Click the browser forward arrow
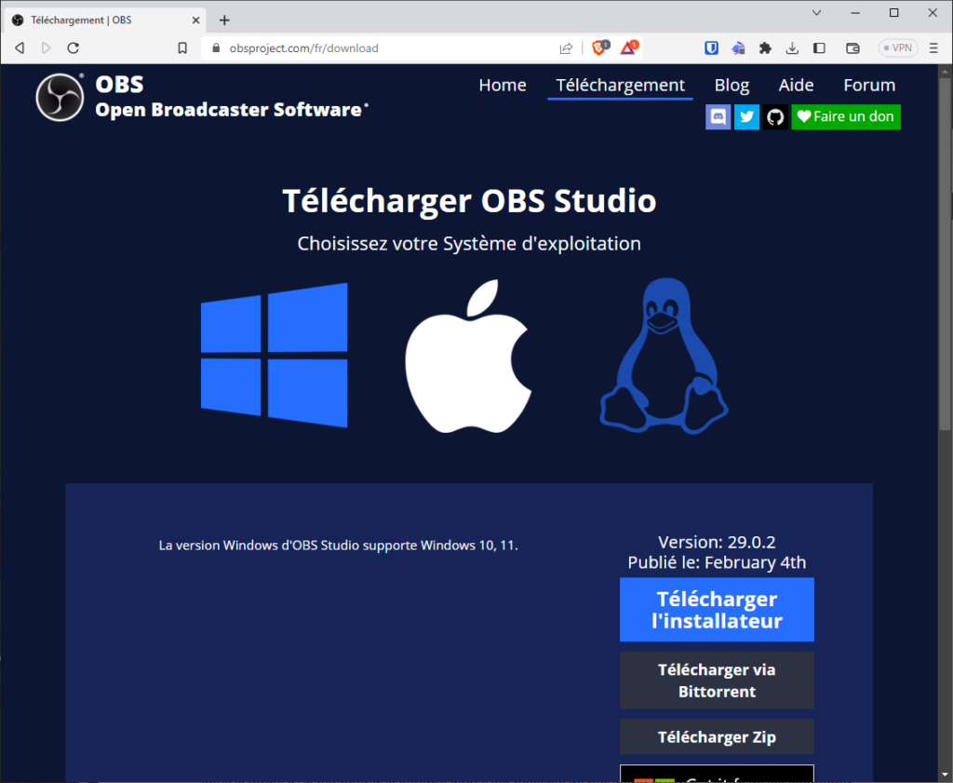Screen dimensions: 953x783 47,48
